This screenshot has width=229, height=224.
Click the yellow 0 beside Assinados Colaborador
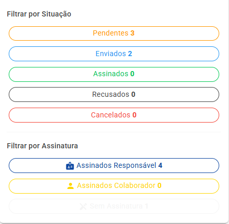pos(160,185)
